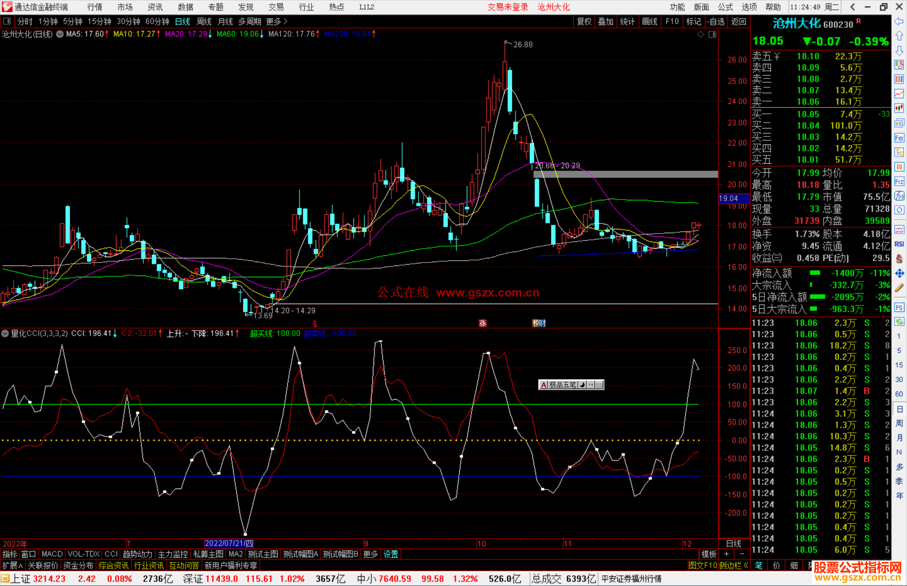Select the pencil drawing tool icon
Screen dimensions: 907x586
tap(899, 288)
